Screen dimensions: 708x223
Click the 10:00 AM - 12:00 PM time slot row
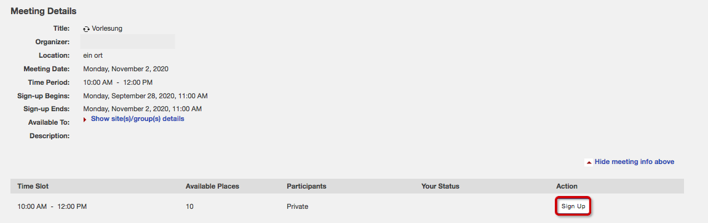coord(347,207)
